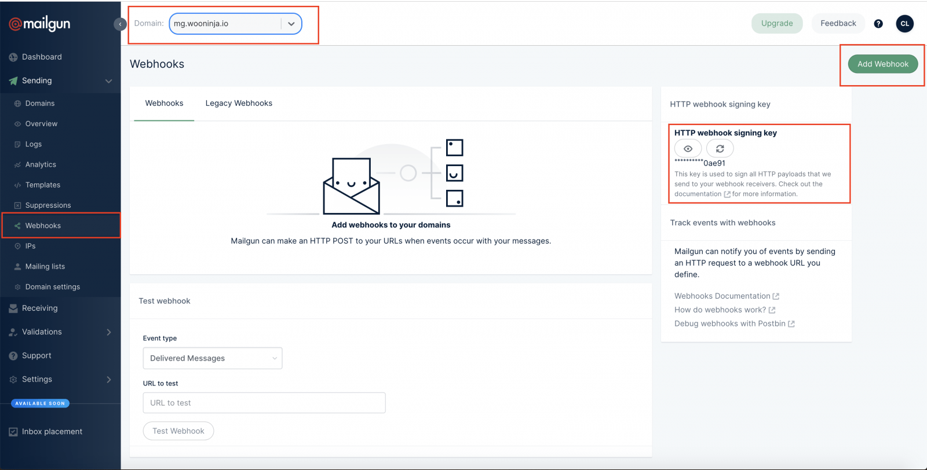The height and width of the screenshot is (470, 927).
Task: Click the Available Soon badge
Action: click(41, 403)
